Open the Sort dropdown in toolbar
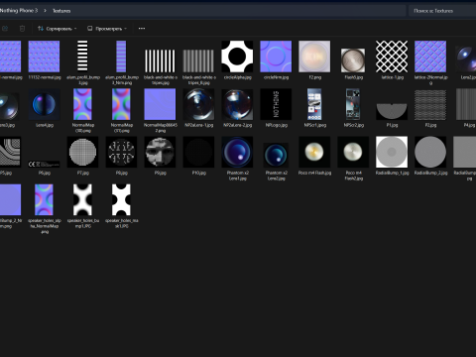Screen dimensions: 476x357 pyautogui.click(x=57, y=29)
